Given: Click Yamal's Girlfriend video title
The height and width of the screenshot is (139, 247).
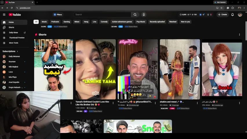Looking at the screenshot, I should (92, 103).
